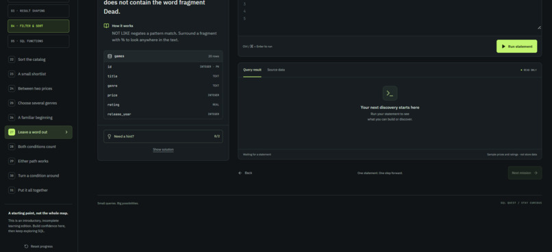Click the highlighted 27 lesson badge
This screenshot has height=252, width=552.
[12, 132]
